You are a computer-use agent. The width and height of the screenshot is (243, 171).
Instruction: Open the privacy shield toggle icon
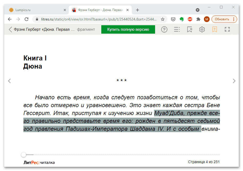click(x=173, y=19)
